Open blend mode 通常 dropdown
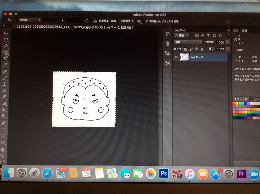Viewport: 260px width, 194px height. (x=188, y=42)
